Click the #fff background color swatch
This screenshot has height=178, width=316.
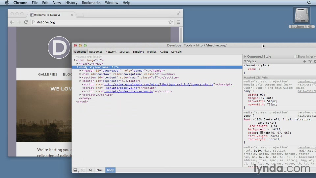tap(272, 129)
